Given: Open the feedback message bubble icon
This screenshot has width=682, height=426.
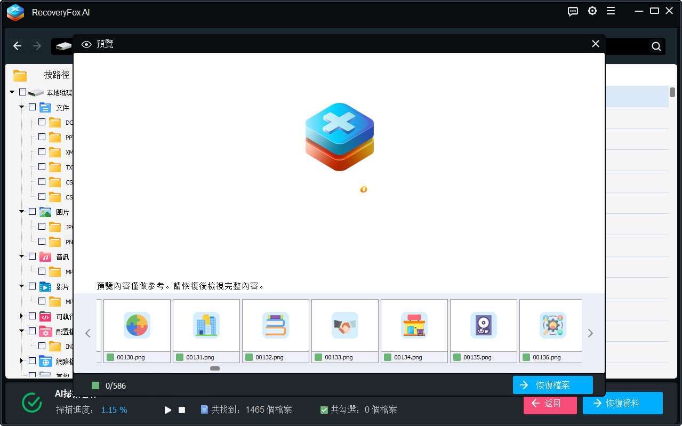Looking at the screenshot, I should 572,11.
